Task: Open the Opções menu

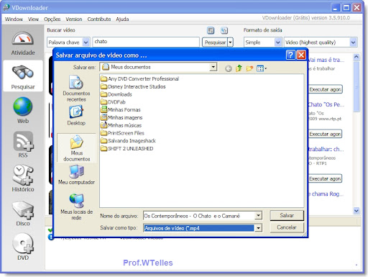Action: click(x=52, y=19)
